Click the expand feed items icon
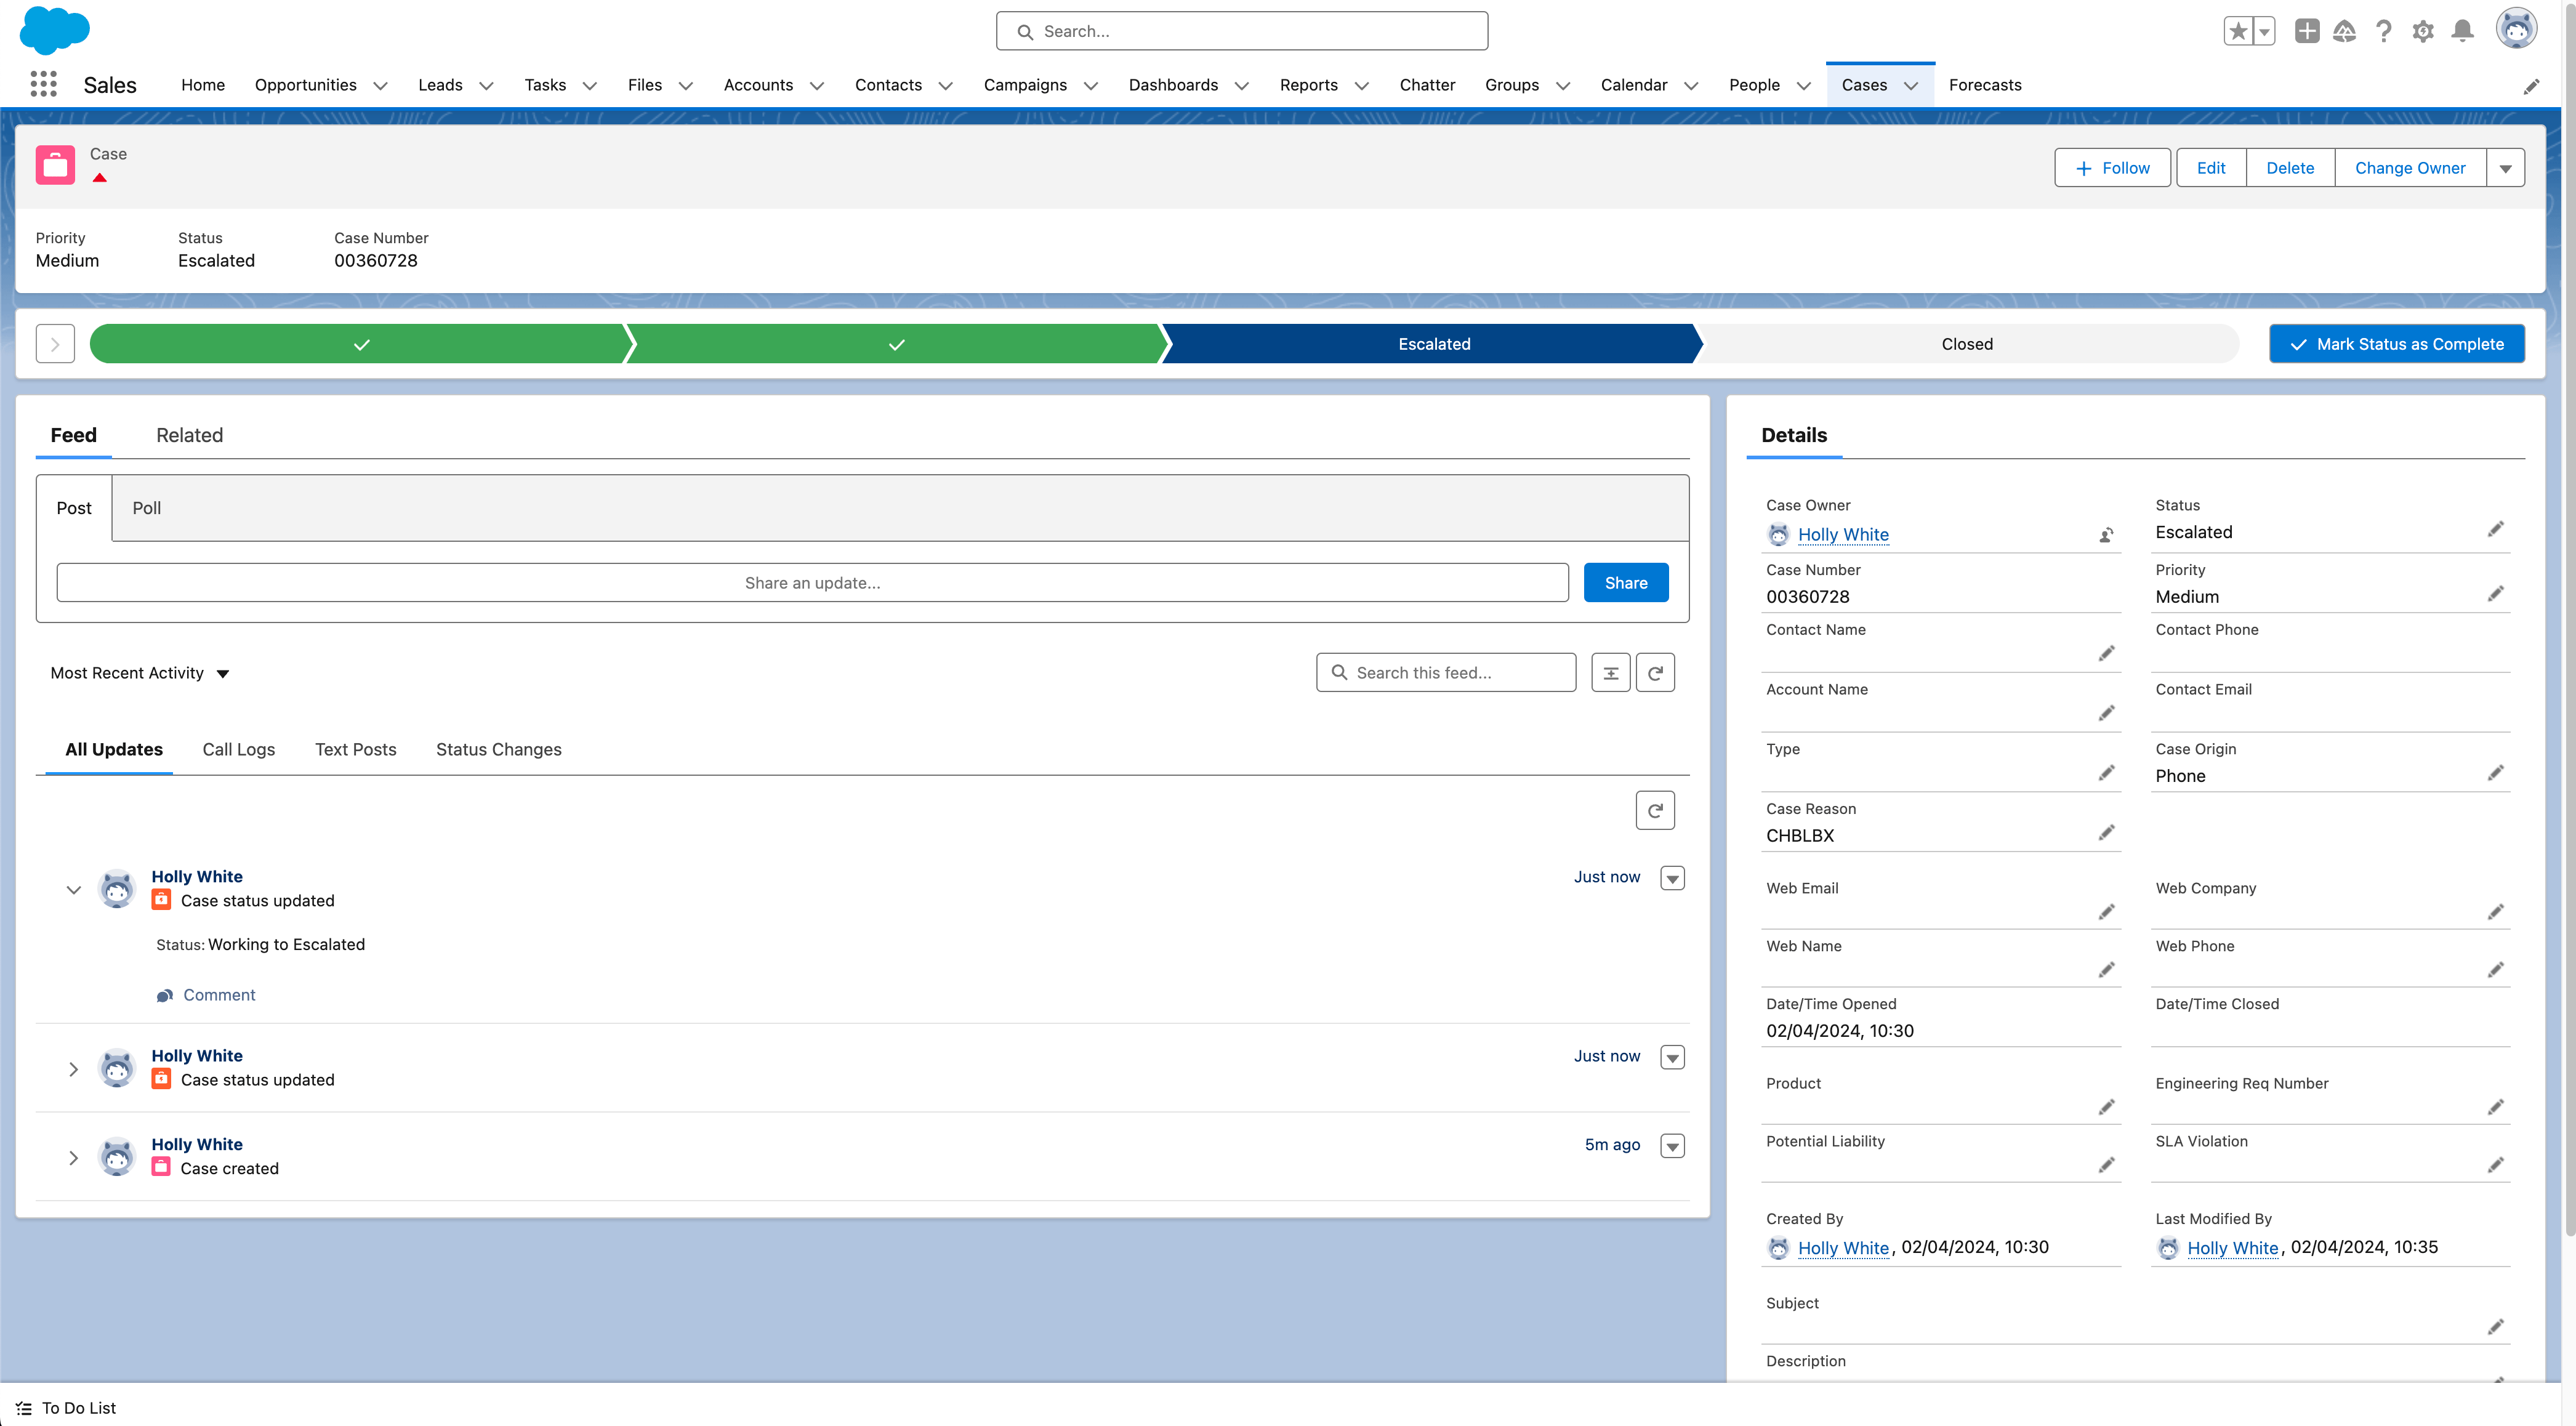This screenshot has width=2576, height=1426. (1611, 673)
